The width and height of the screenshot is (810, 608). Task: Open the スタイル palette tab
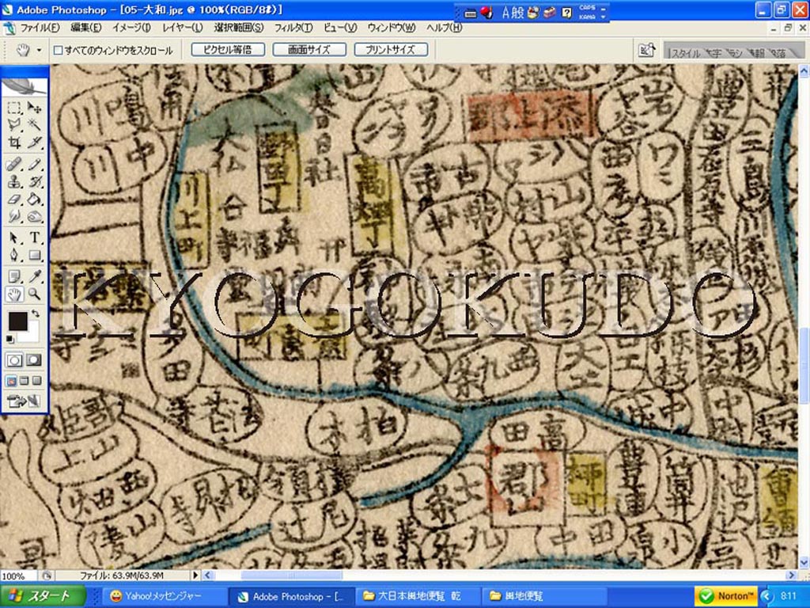tap(686, 53)
